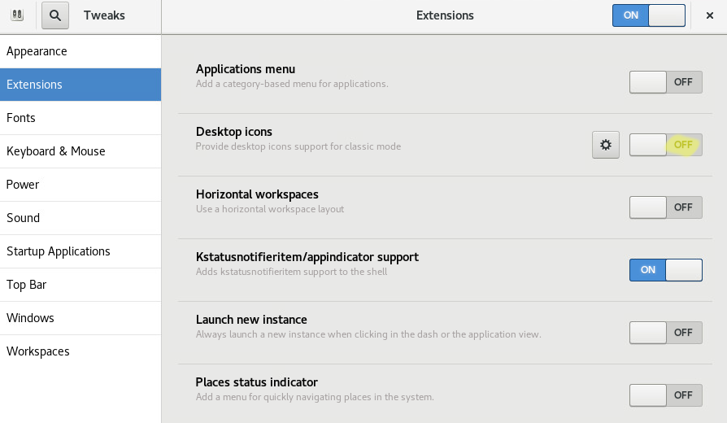
Task: Toggle the global Extensions switch off
Action: pyautogui.click(x=649, y=15)
